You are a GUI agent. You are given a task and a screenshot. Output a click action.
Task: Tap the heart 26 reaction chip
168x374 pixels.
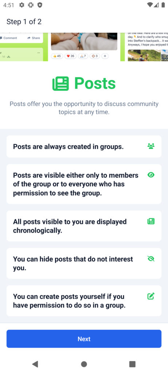(x=70, y=56)
